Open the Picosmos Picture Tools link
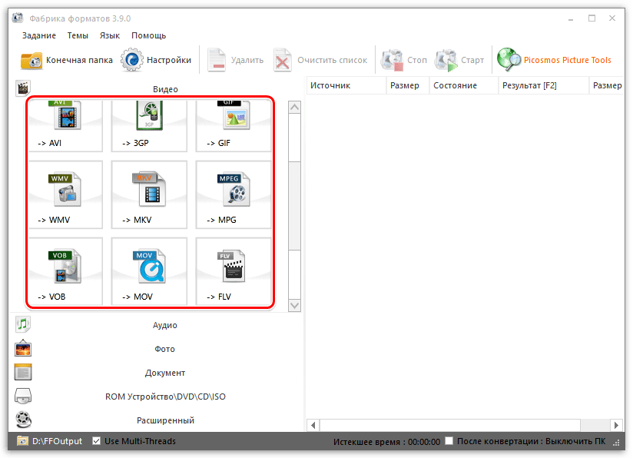633x458 pixels. [x=567, y=60]
